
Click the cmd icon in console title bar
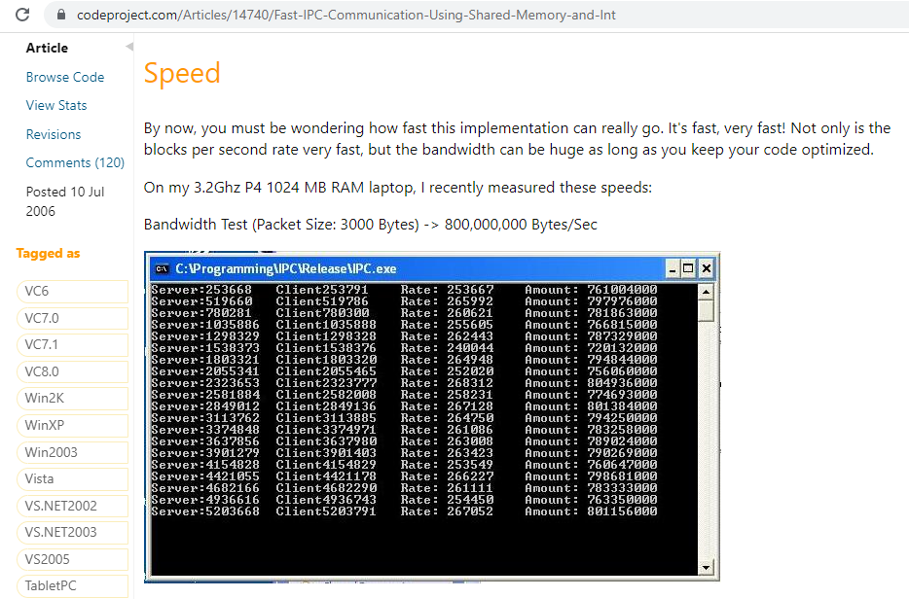click(x=162, y=269)
